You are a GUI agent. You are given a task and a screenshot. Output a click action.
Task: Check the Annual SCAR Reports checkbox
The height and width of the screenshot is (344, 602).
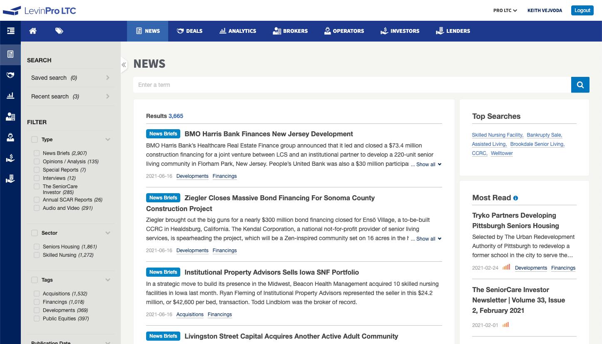[x=37, y=200]
